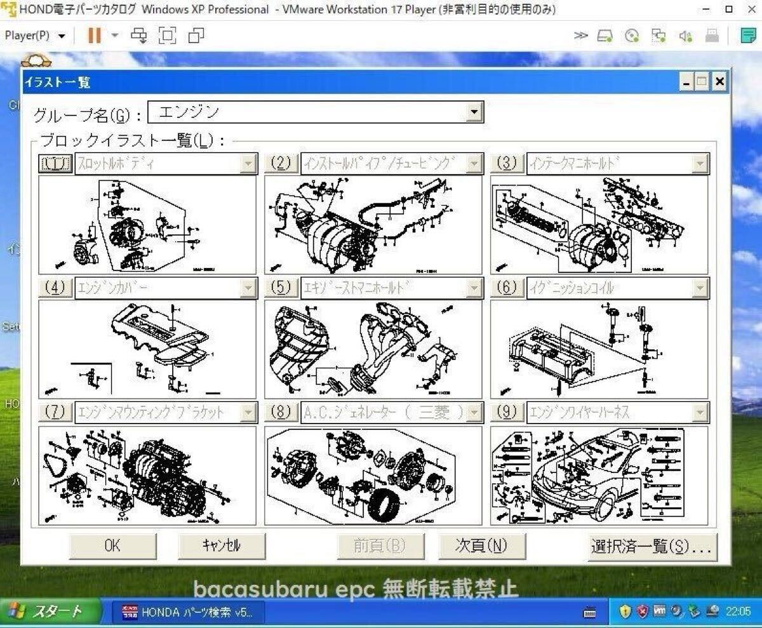Click the キャンセル button
Image resolution: width=762 pixels, height=628 pixels.
222,545
